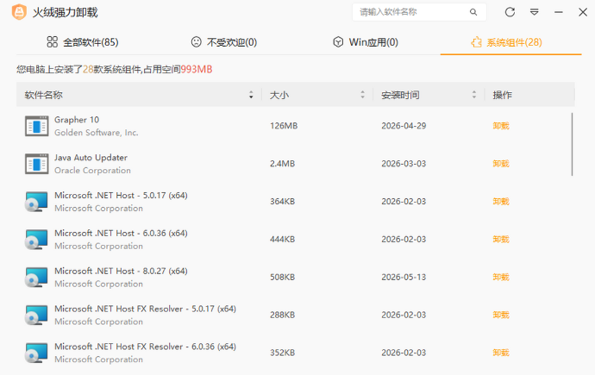
Task: Select .NET Host FX Resolver - 5.0.17 name
Action: (146, 309)
